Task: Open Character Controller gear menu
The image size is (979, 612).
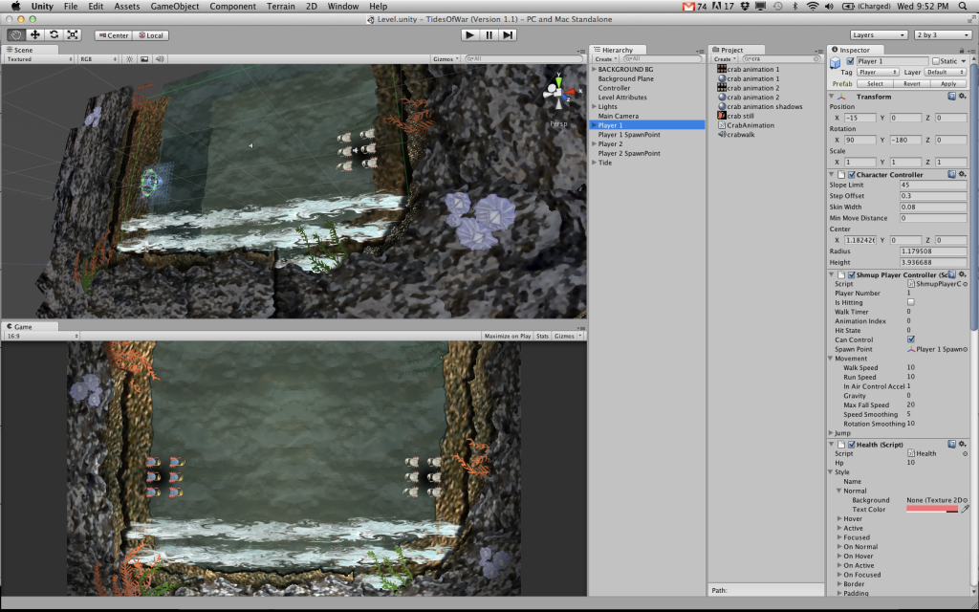Action: [962, 174]
